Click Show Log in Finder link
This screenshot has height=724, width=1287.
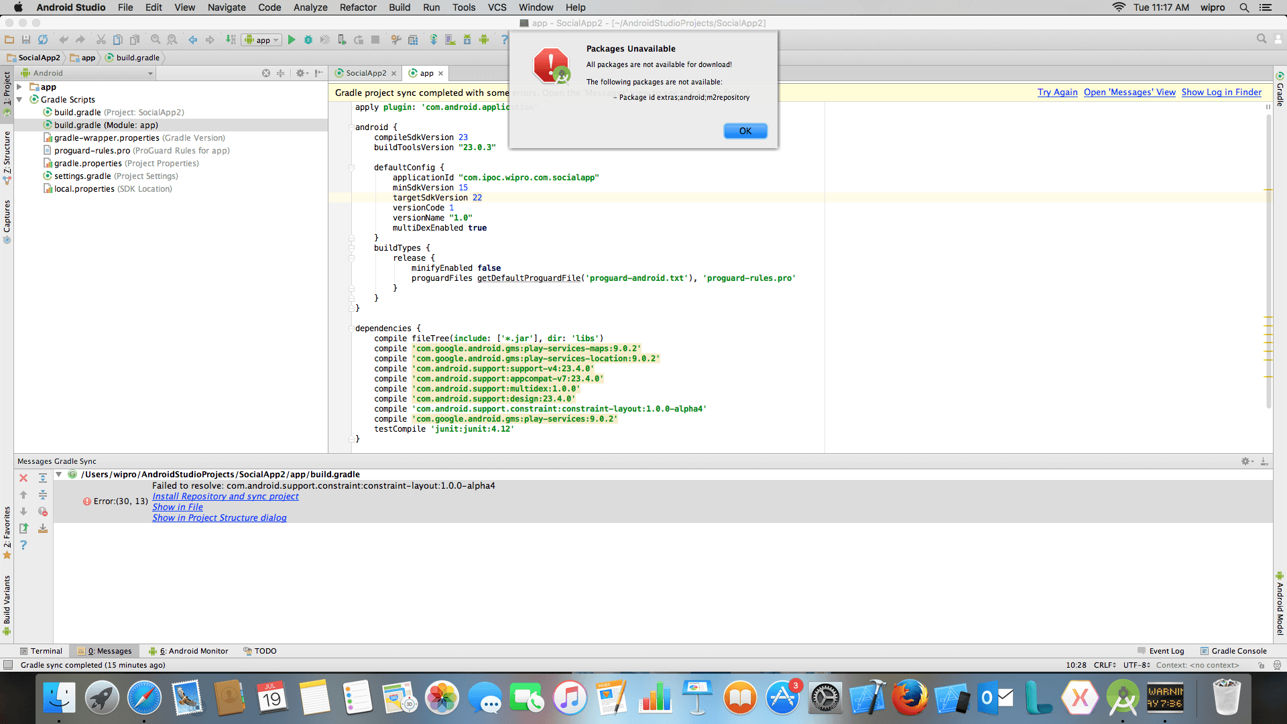[x=1221, y=92]
